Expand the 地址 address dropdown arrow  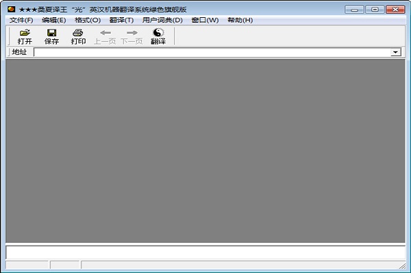pyautogui.click(x=395, y=52)
